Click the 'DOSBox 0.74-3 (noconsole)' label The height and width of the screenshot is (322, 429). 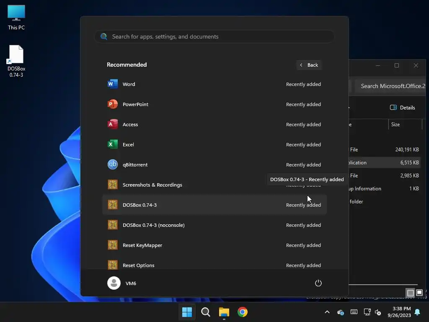[x=153, y=225]
